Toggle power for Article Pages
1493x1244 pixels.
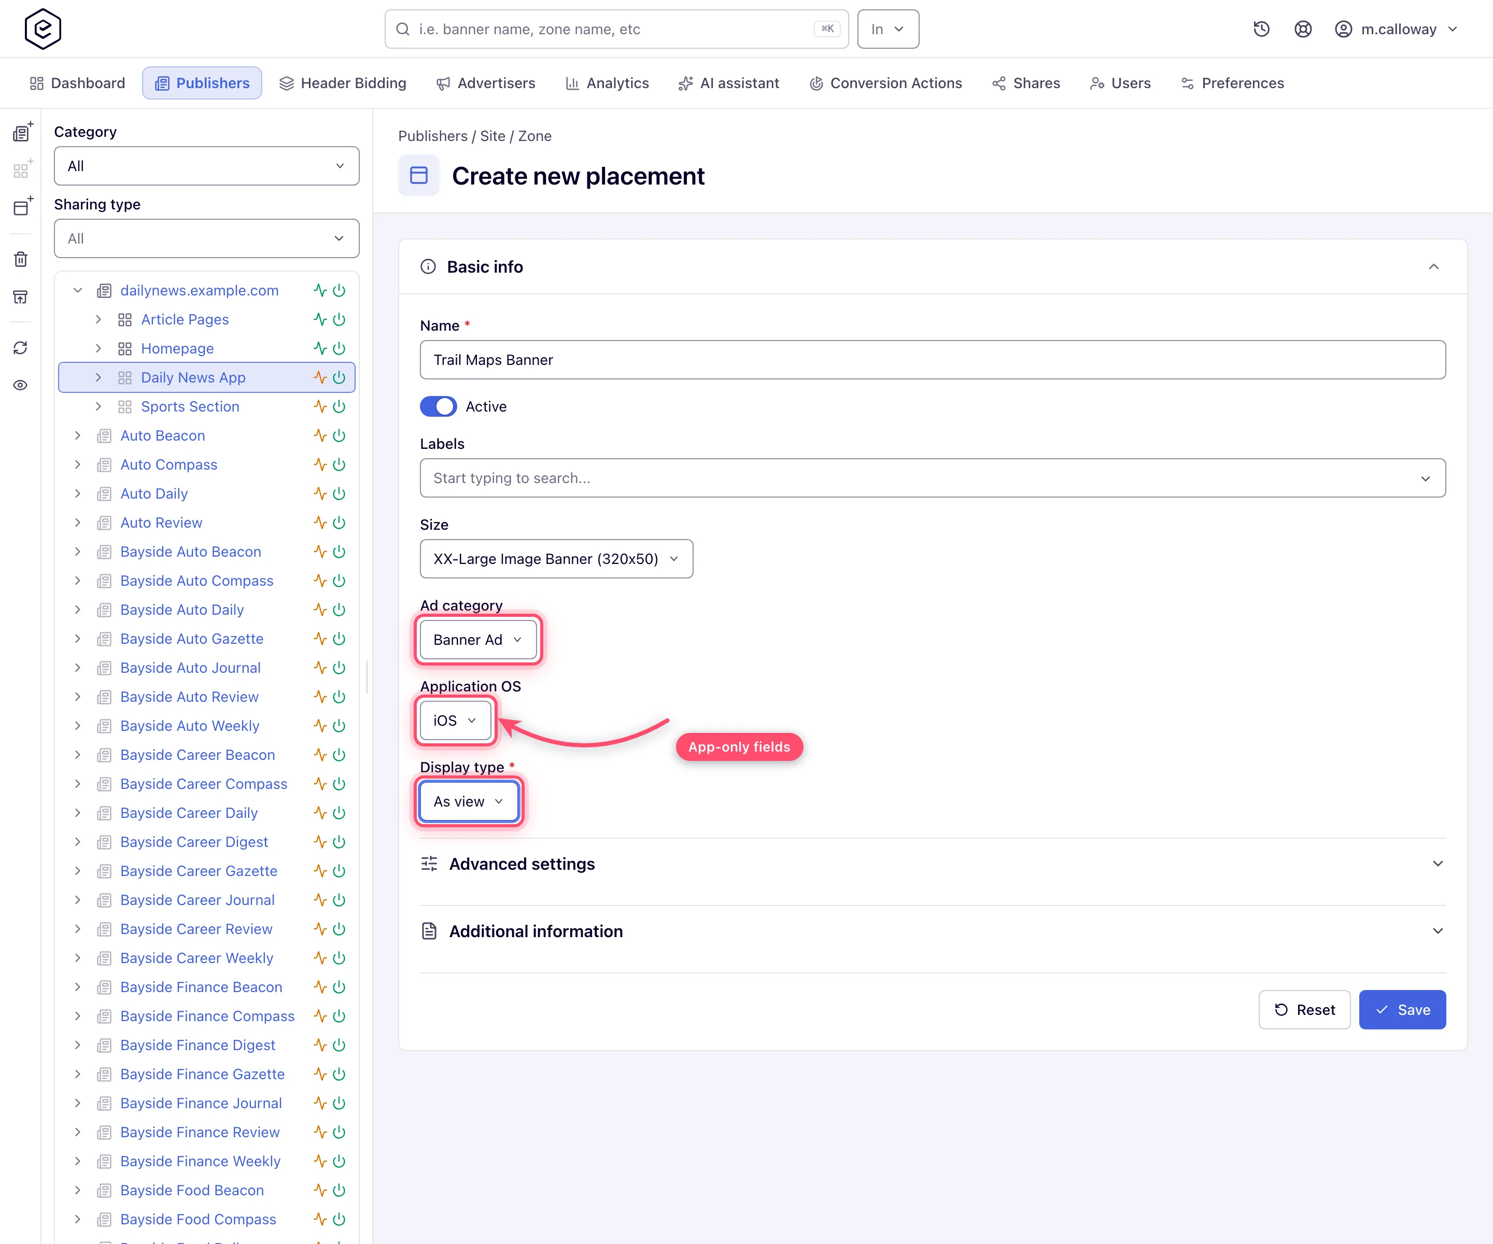(x=339, y=319)
